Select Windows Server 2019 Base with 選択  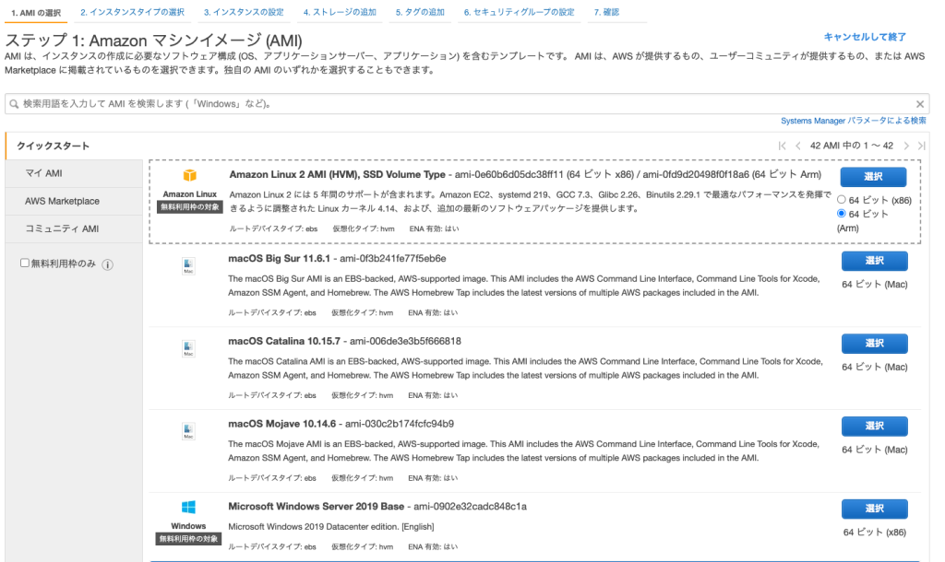point(875,509)
